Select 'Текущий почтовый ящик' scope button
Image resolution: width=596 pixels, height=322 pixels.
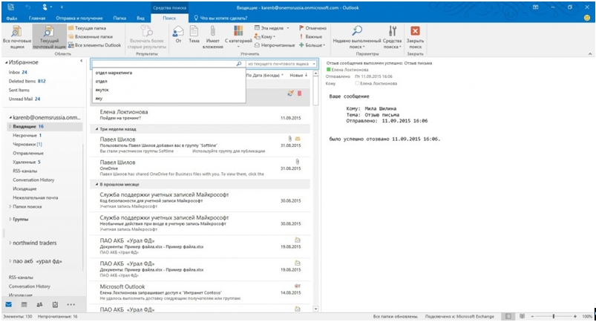(50, 36)
